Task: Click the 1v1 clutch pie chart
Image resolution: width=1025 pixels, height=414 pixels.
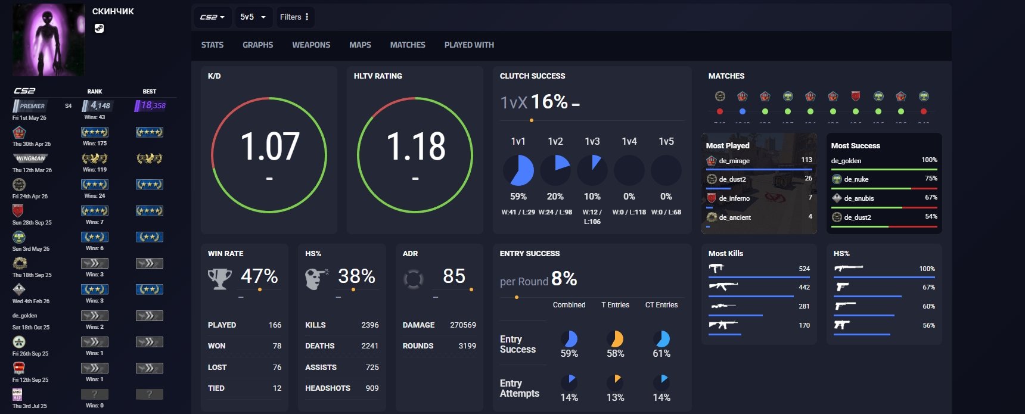Action: tap(518, 170)
